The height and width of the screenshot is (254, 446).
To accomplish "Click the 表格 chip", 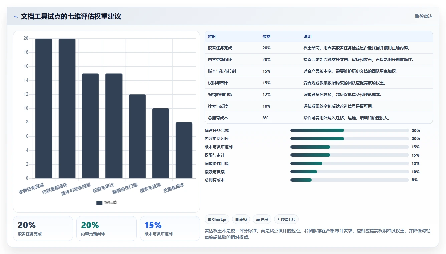I will coord(241,219).
